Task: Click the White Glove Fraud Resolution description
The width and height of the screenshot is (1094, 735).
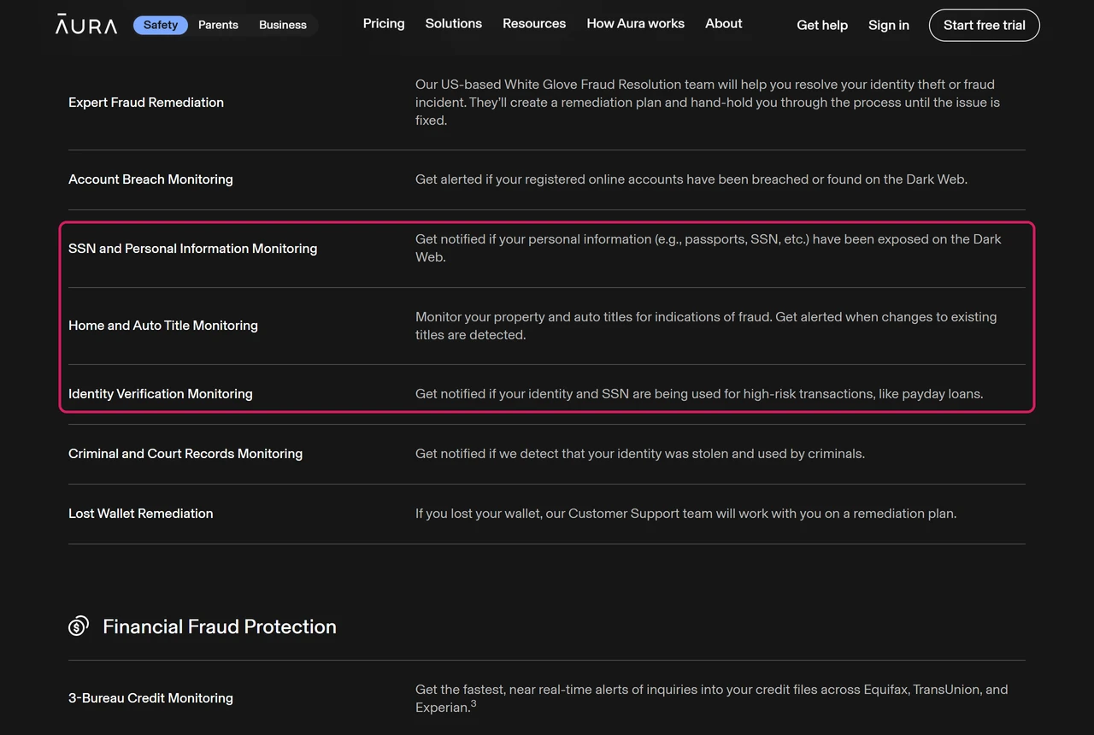Action: pos(708,103)
